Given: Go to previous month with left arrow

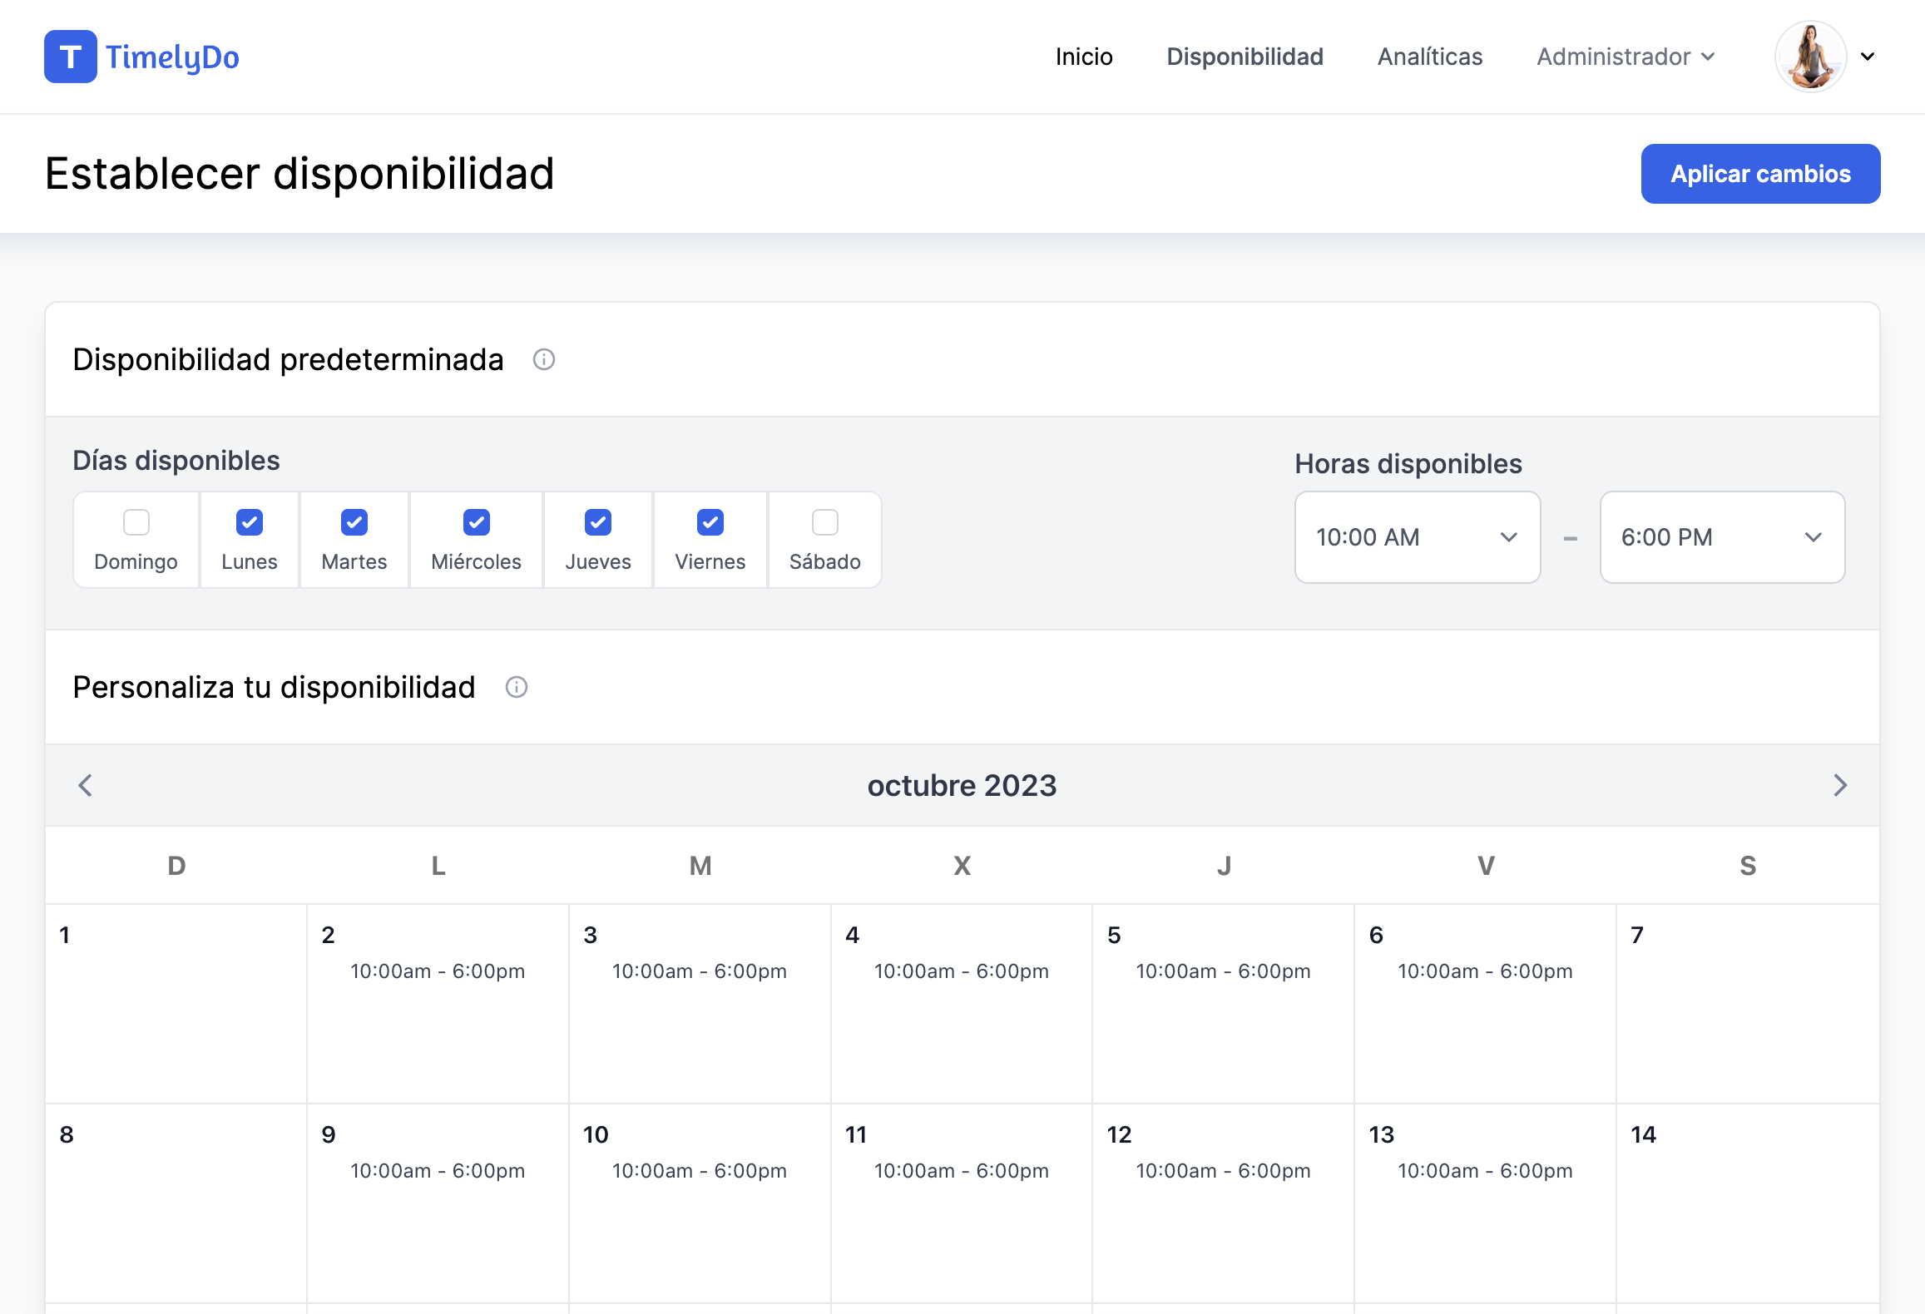Looking at the screenshot, I should (85, 785).
